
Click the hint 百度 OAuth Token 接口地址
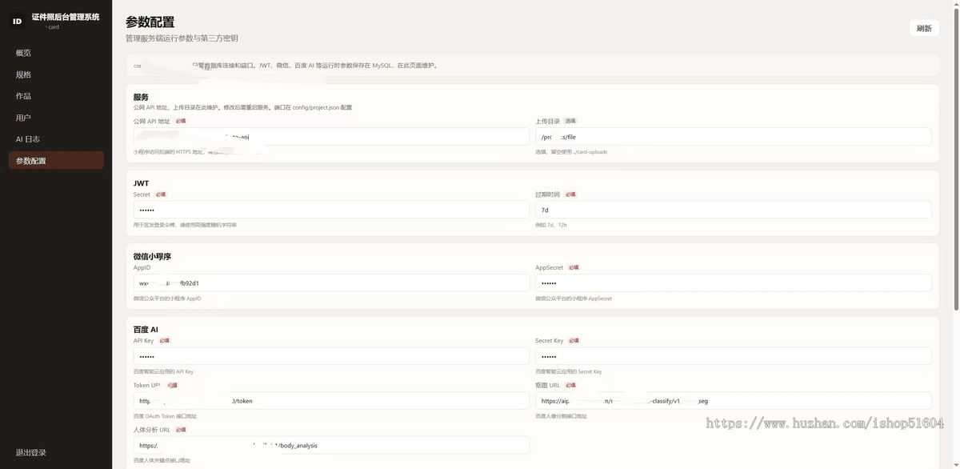tap(165, 416)
